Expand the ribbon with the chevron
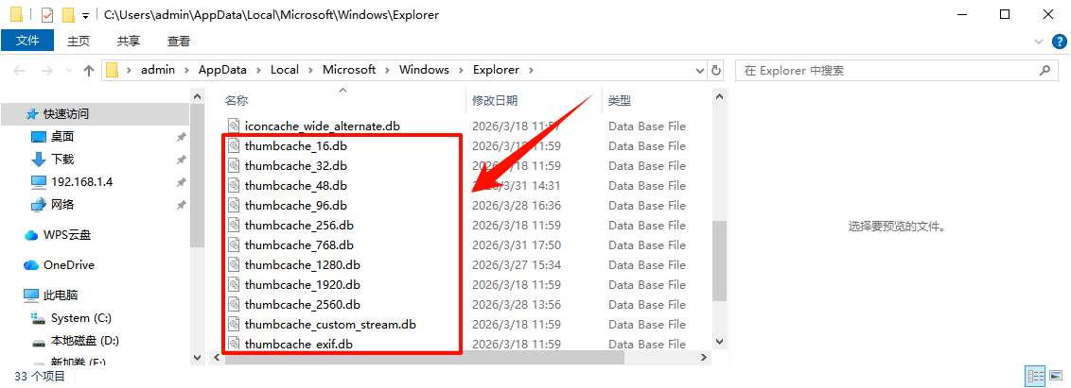The width and height of the screenshot is (1071, 388). pyautogui.click(x=1039, y=42)
